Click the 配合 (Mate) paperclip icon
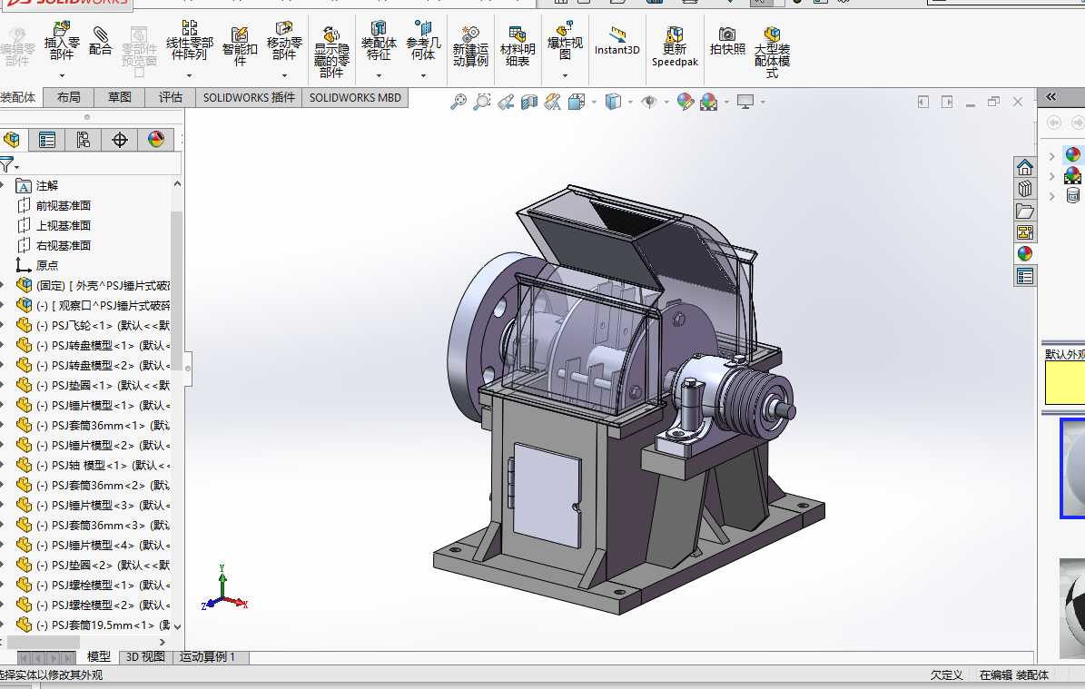The image size is (1085, 689). coord(100,36)
